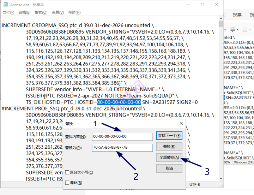Click the 取消 button
The width and height of the screenshot is (254, 195).
[x=169, y=169]
